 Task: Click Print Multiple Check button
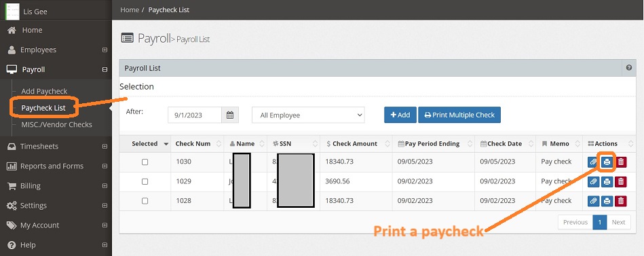(459, 115)
